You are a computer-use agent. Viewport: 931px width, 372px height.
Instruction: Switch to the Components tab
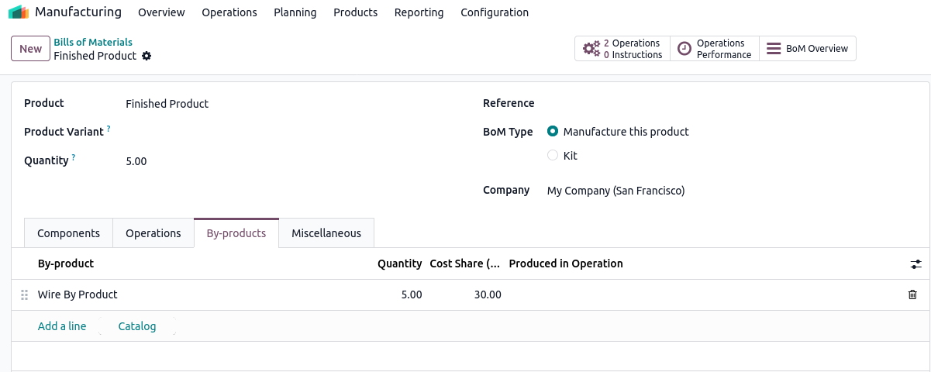68,233
